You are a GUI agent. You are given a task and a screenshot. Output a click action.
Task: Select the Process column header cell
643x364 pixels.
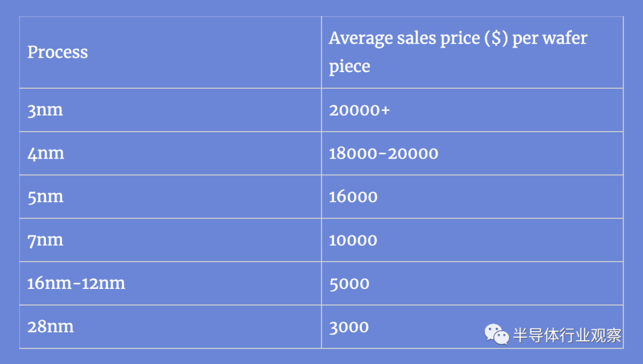pos(170,52)
